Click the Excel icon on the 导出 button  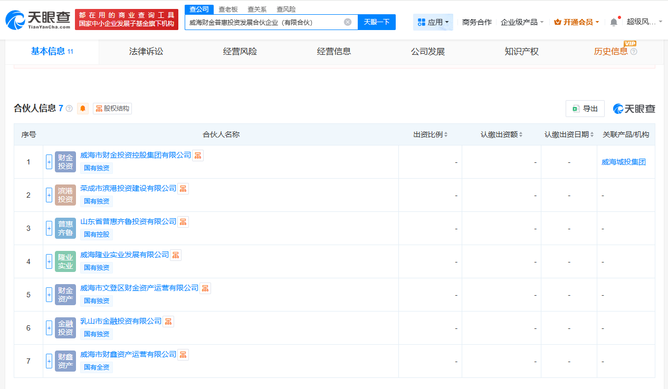[x=576, y=108]
